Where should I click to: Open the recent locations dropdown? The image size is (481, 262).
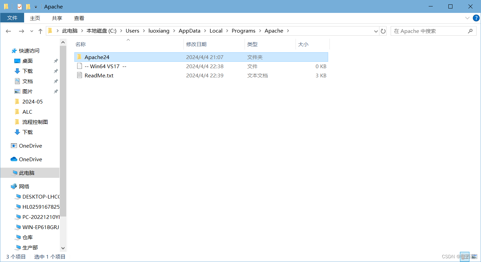coord(32,31)
